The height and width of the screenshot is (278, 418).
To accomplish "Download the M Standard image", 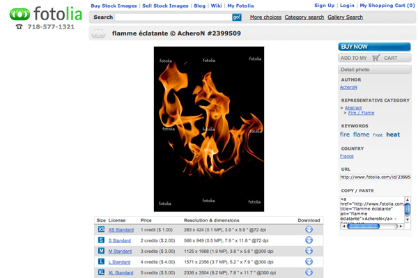I will coord(309,251).
